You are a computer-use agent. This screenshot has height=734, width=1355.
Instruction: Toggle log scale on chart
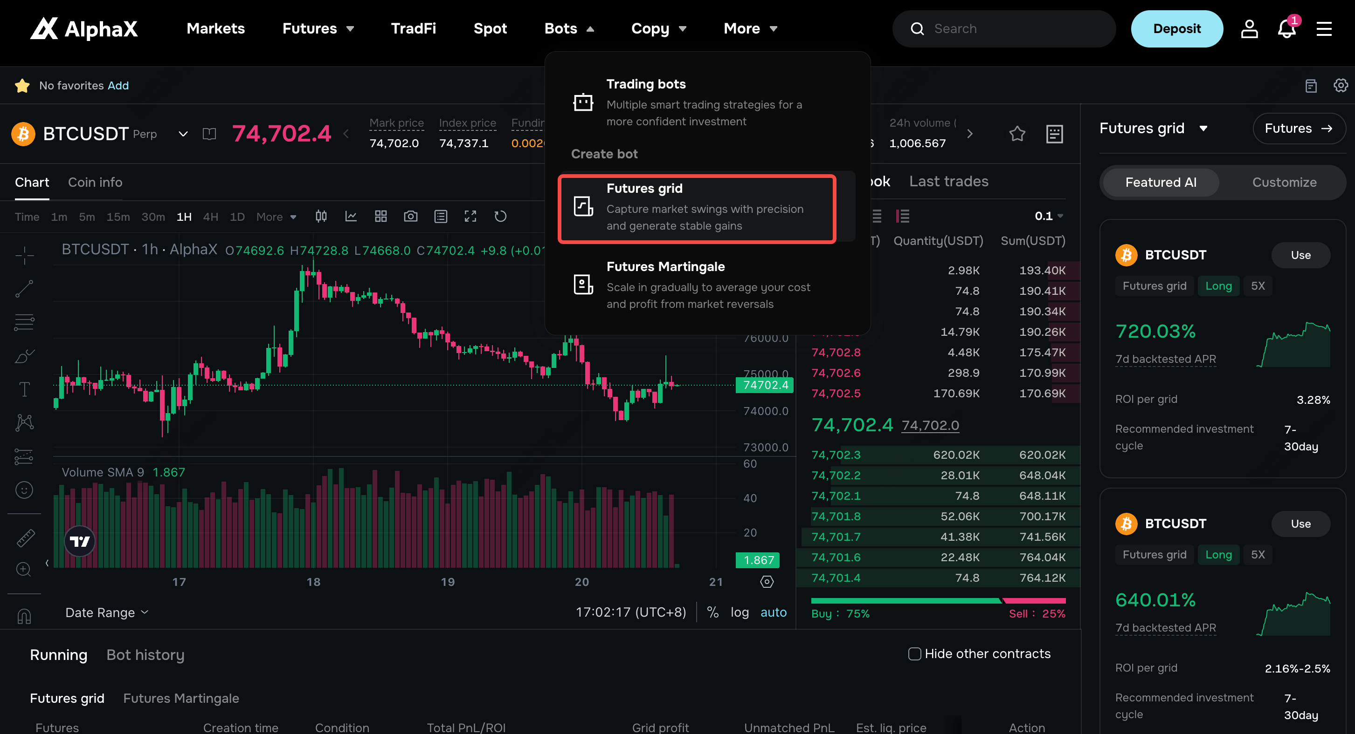pyautogui.click(x=740, y=612)
